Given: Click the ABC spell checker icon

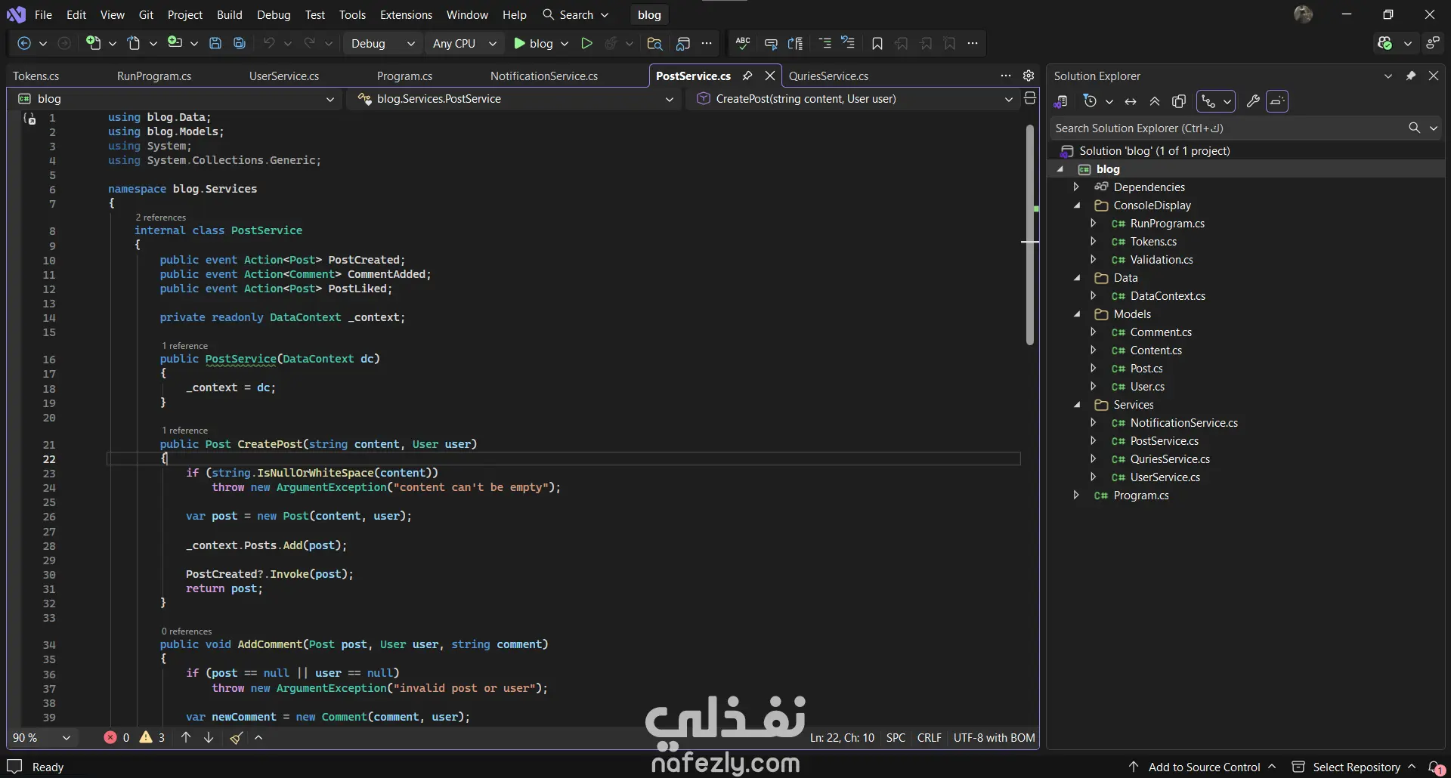Looking at the screenshot, I should [x=743, y=44].
